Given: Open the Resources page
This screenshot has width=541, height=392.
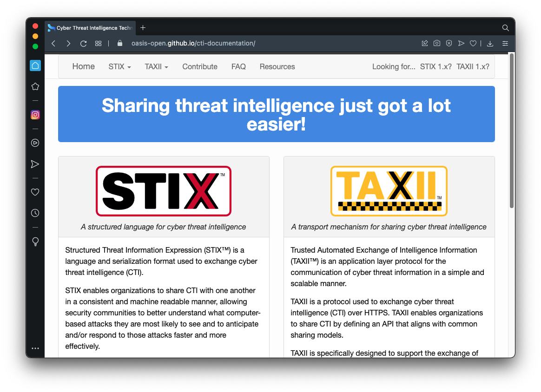Looking at the screenshot, I should tap(277, 66).
